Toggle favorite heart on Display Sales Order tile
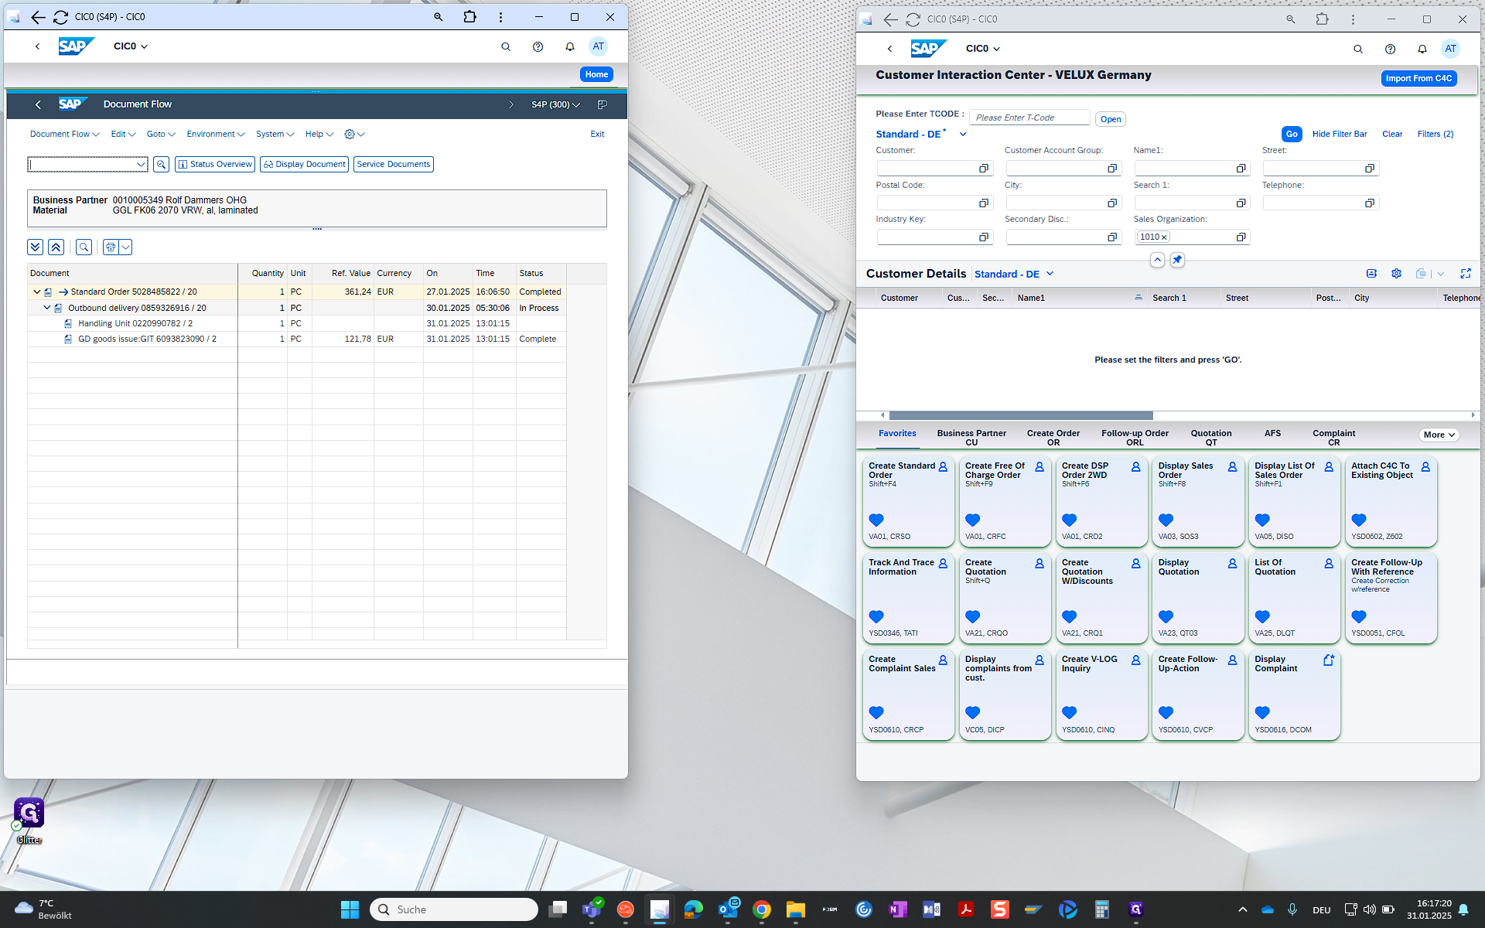Screen dimensions: 1485x928 click(x=1166, y=520)
